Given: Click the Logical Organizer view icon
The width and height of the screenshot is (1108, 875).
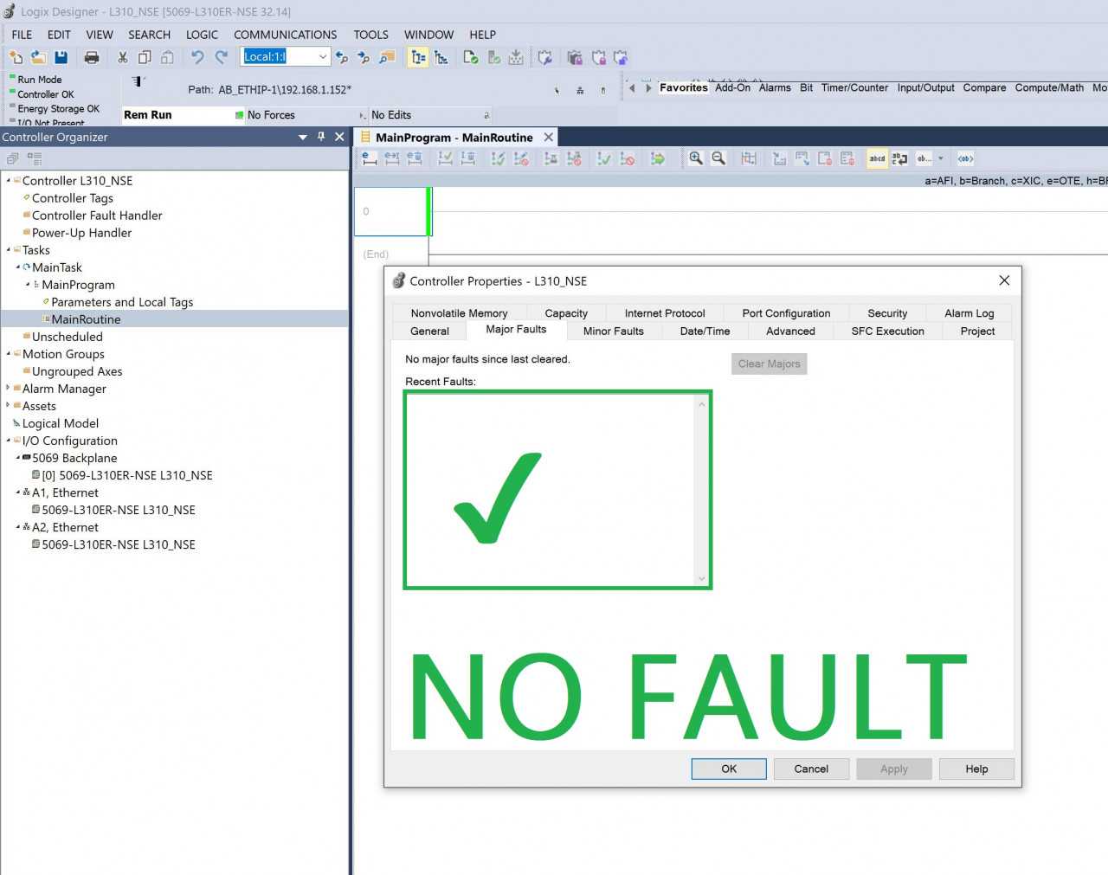Looking at the screenshot, I should [x=441, y=57].
